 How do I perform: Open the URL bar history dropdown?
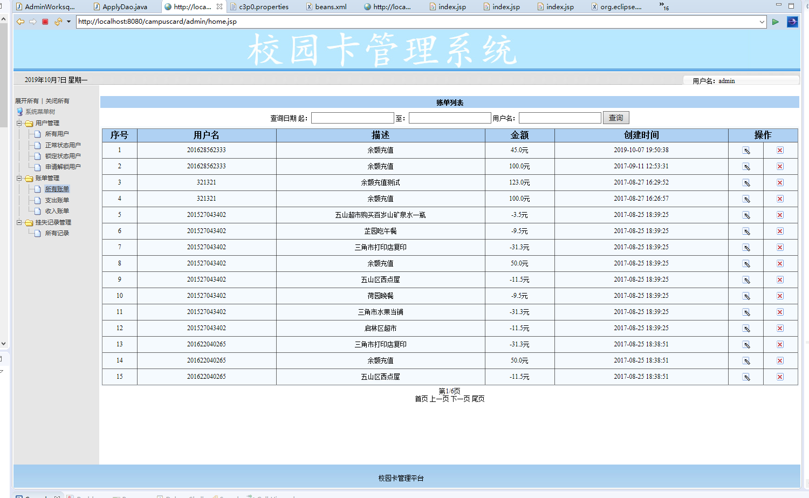[760, 22]
